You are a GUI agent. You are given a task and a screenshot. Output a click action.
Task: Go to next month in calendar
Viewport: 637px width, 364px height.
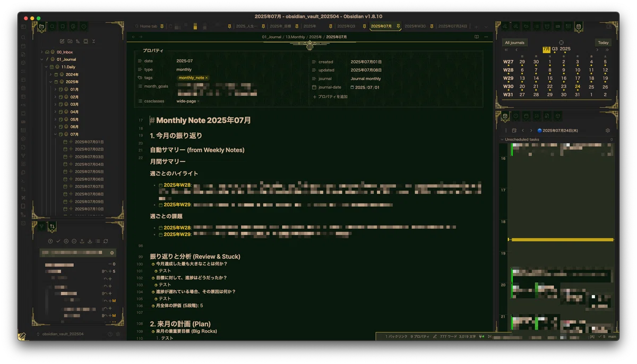(x=597, y=50)
